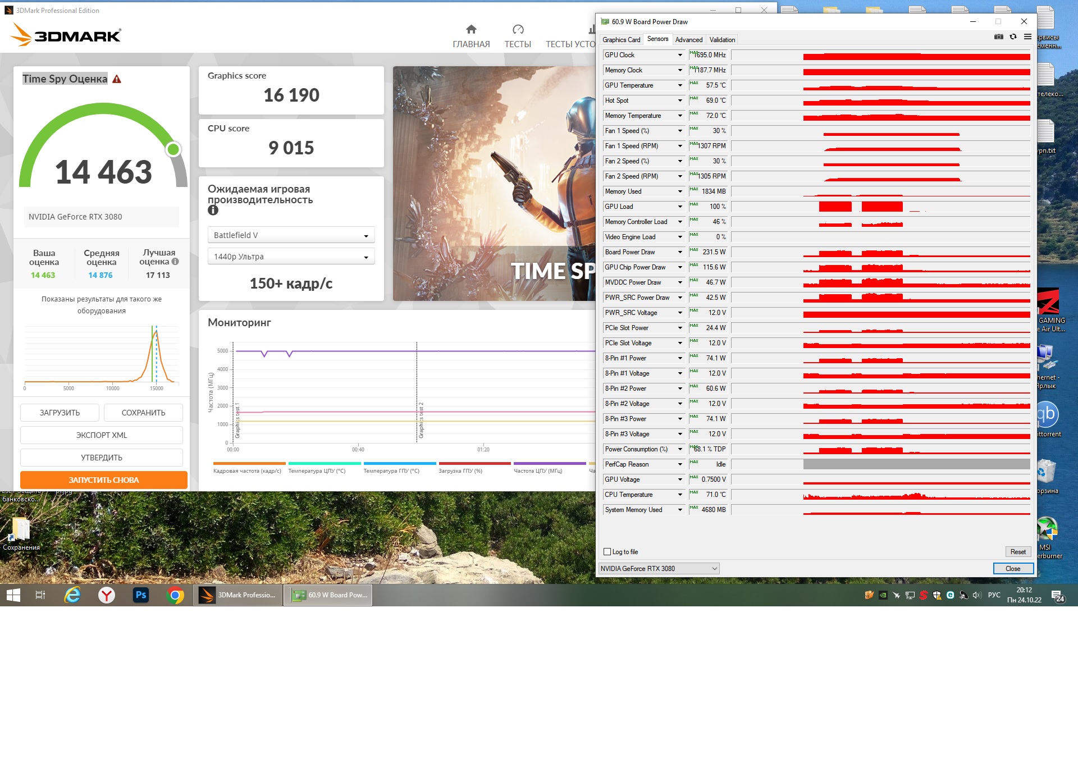The width and height of the screenshot is (1078, 763).
Task: Click the info icon under game performance heading
Action: (213, 211)
